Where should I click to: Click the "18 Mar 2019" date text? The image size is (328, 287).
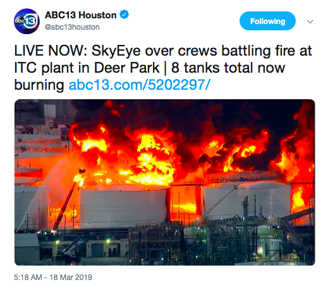[71, 278]
